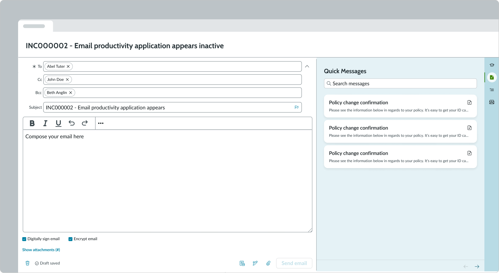Redo the last undone edit

tap(85, 123)
